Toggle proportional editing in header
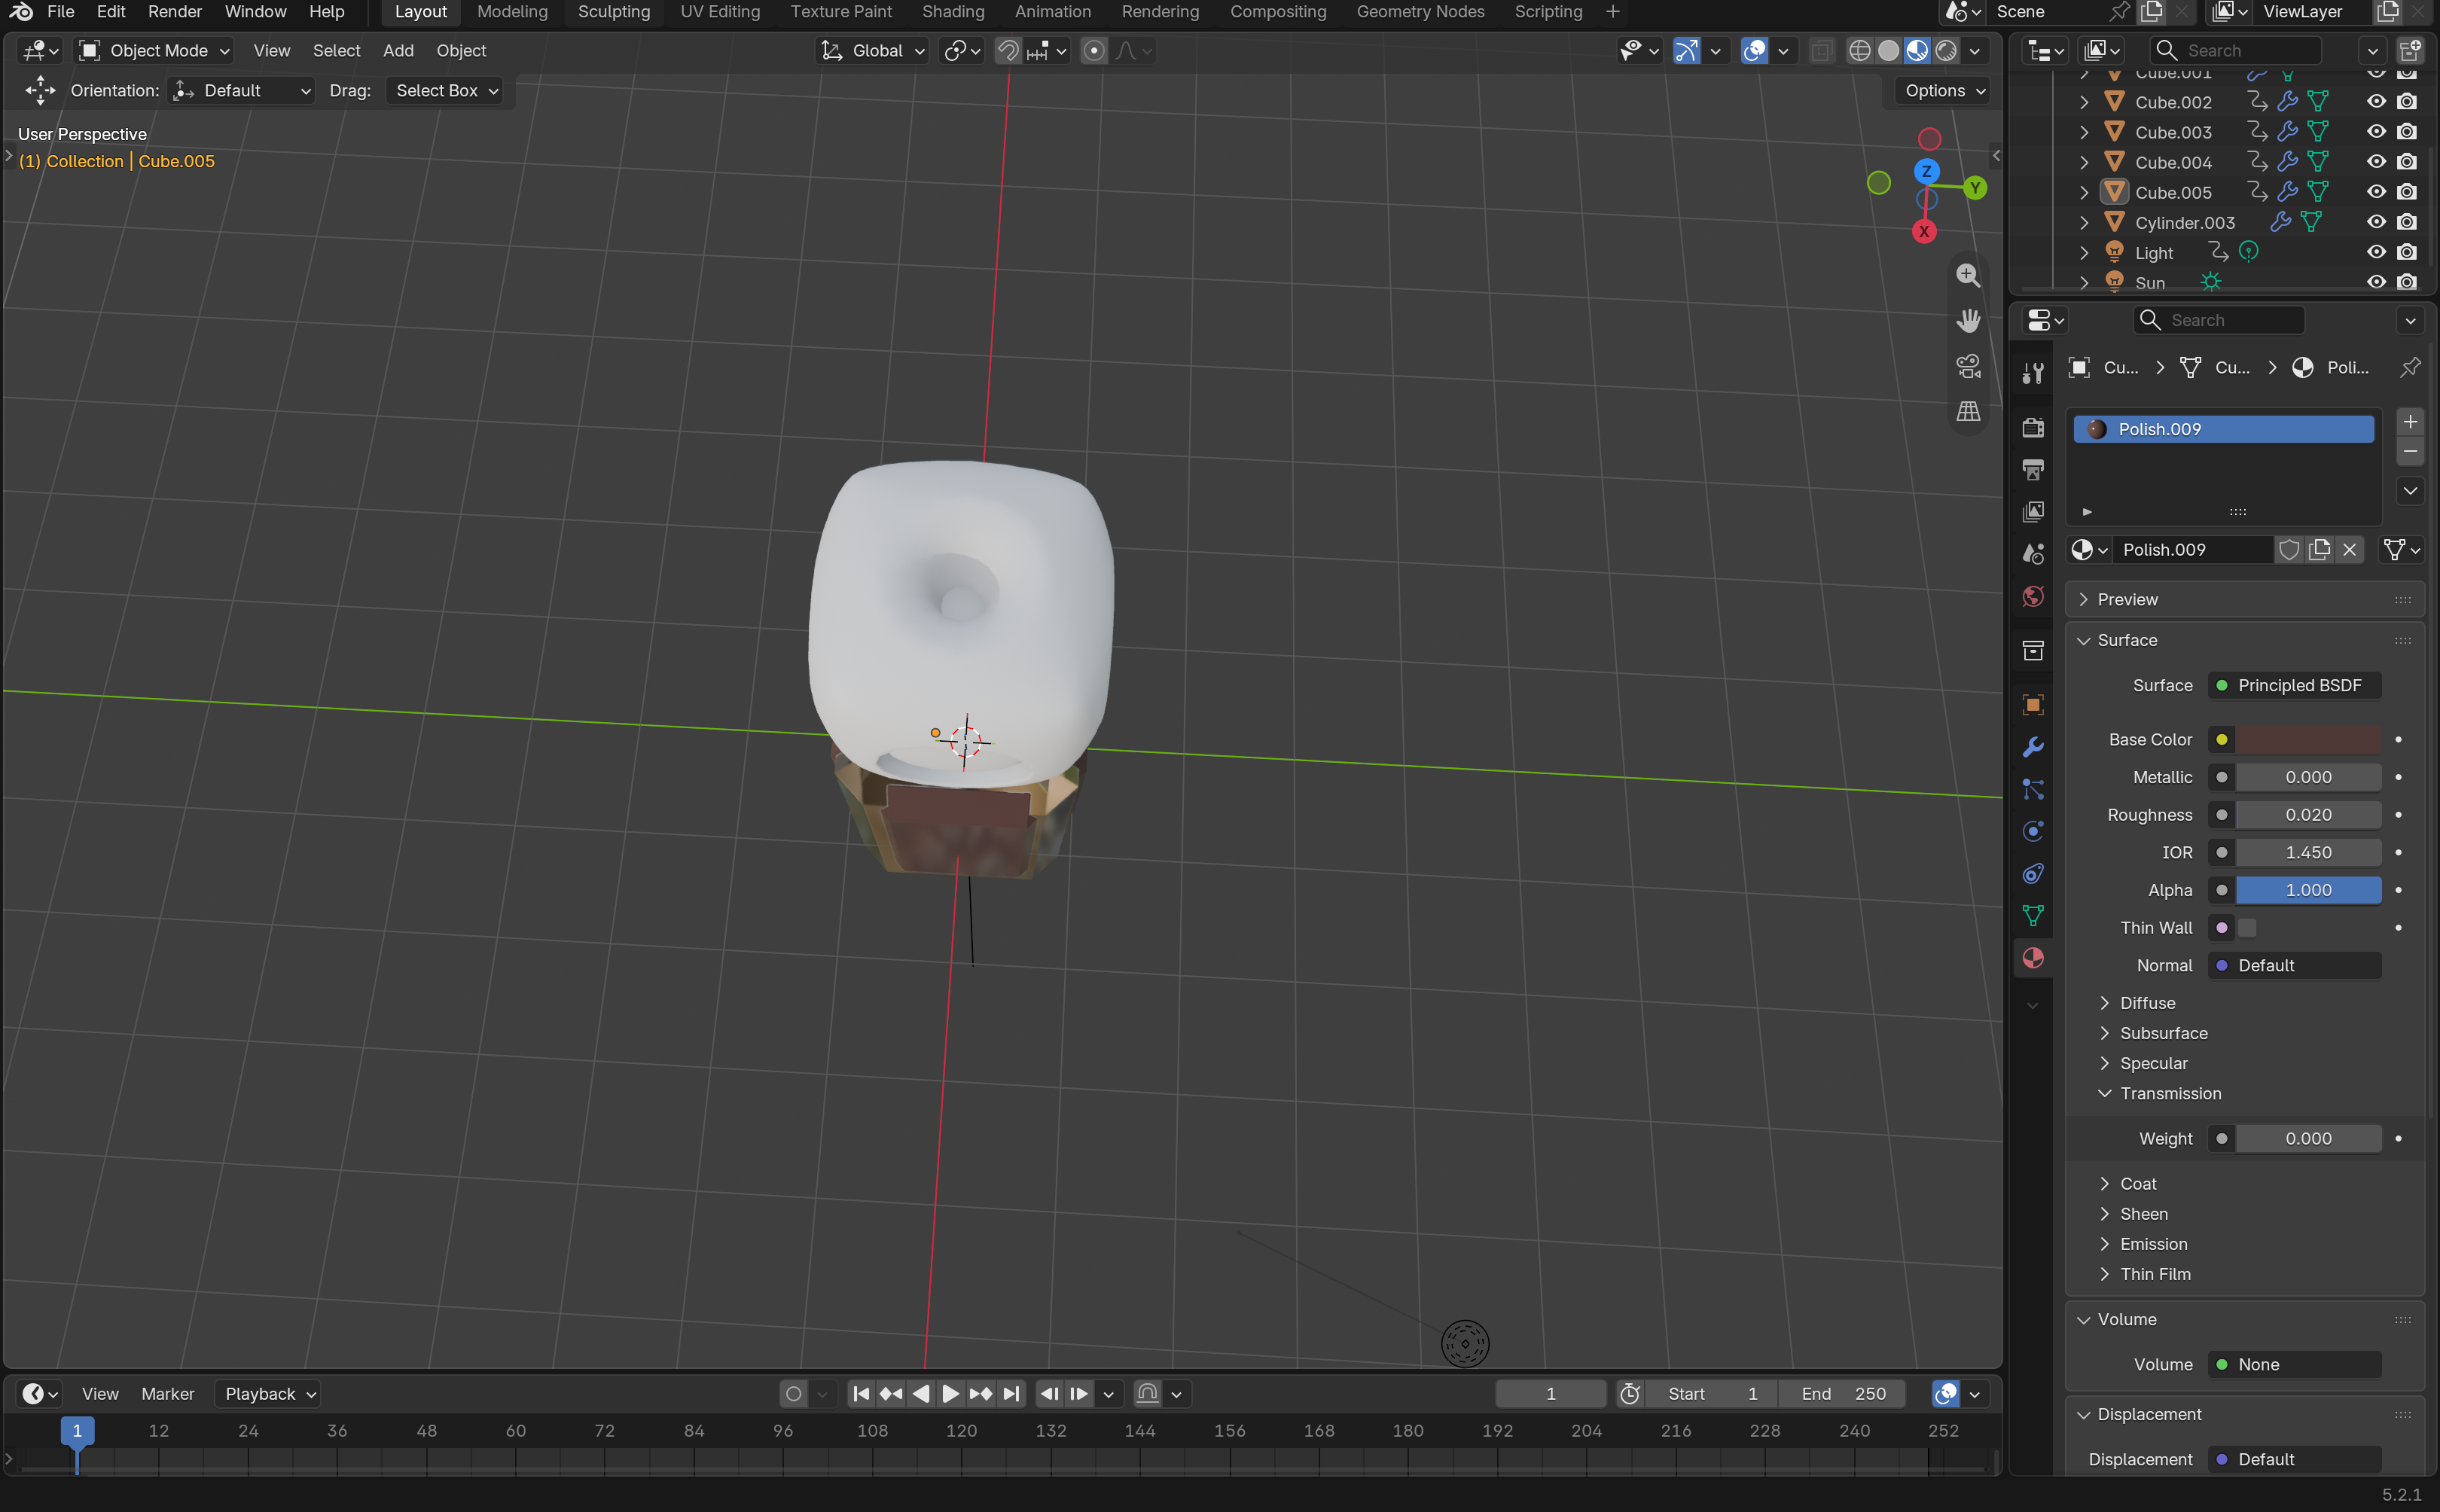 [1094, 50]
